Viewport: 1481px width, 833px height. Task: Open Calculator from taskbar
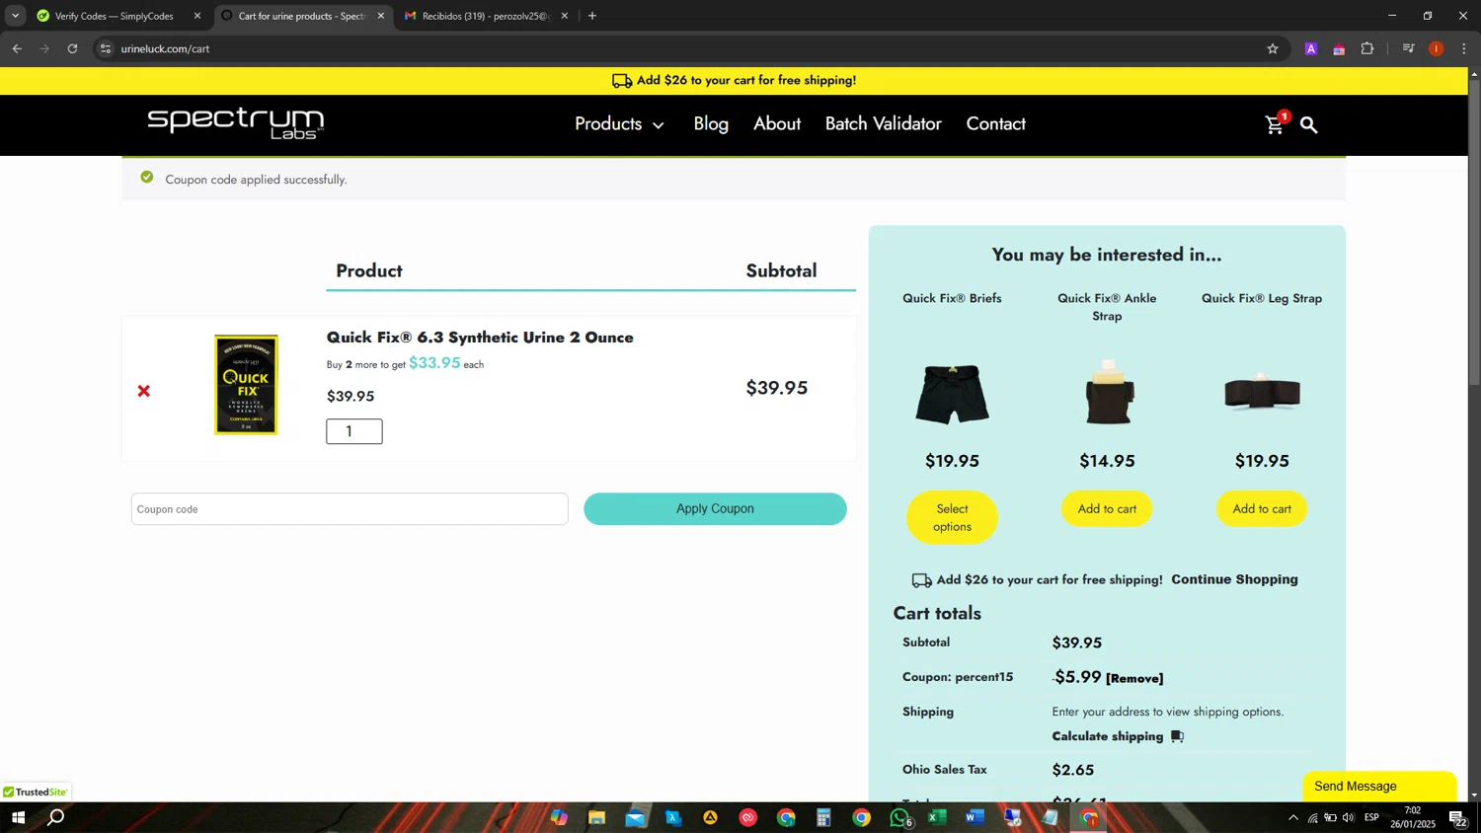click(823, 817)
